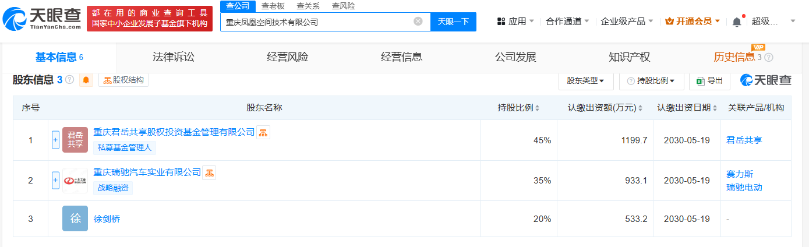Click the help icon next to 股东信息 count
The height and width of the screenshot is (247, 809).
point(70,80)
